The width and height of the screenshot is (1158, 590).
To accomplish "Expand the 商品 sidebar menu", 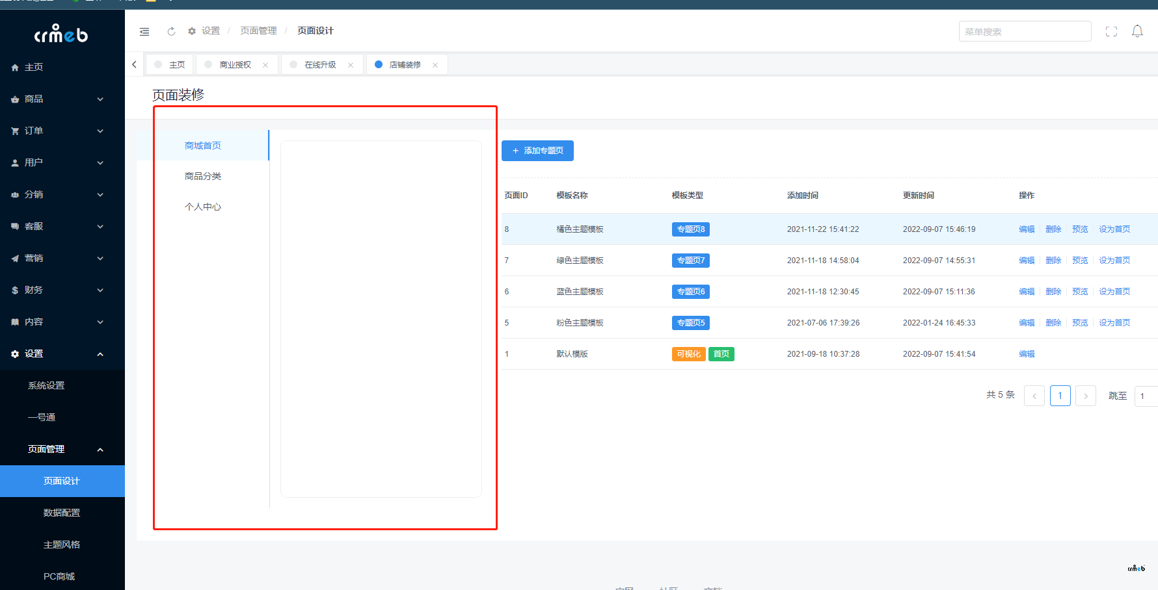I will [62, 99].
